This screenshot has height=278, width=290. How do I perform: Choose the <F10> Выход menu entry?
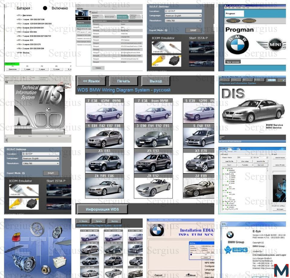(x=23, y=53)
